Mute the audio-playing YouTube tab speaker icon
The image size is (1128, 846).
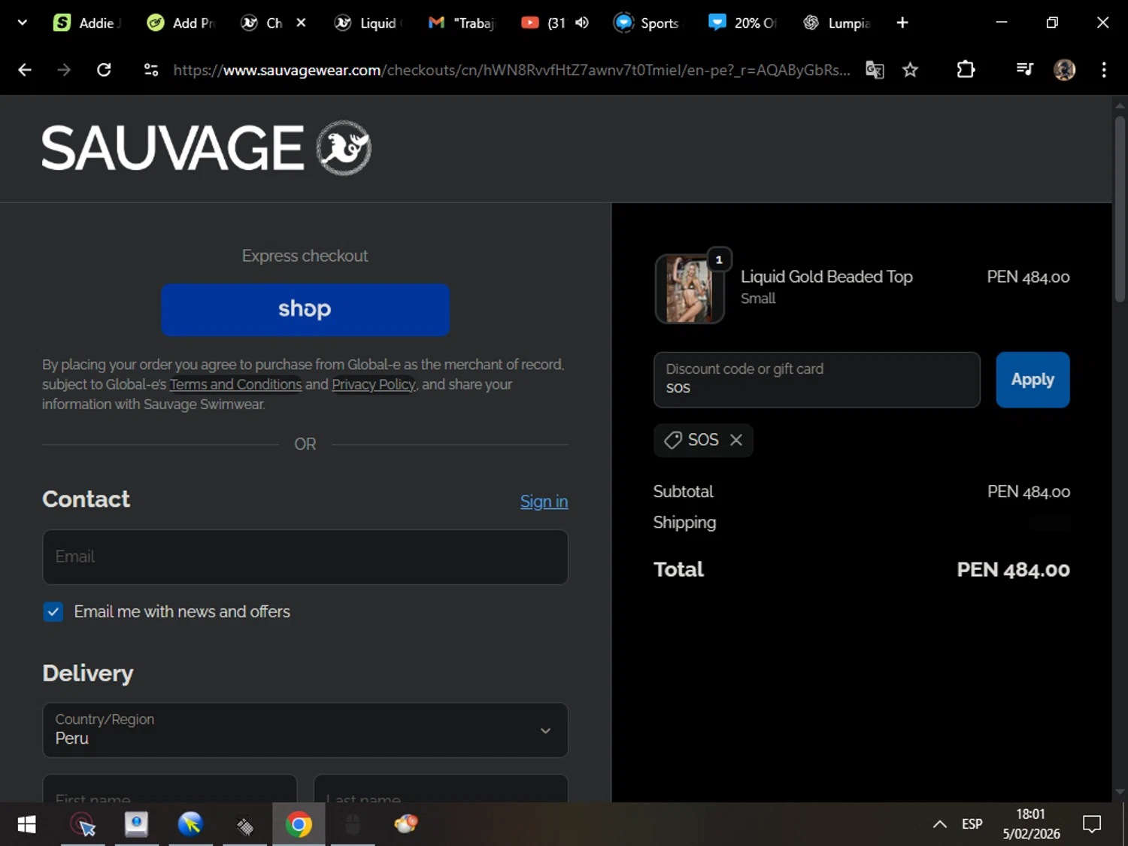582,23
